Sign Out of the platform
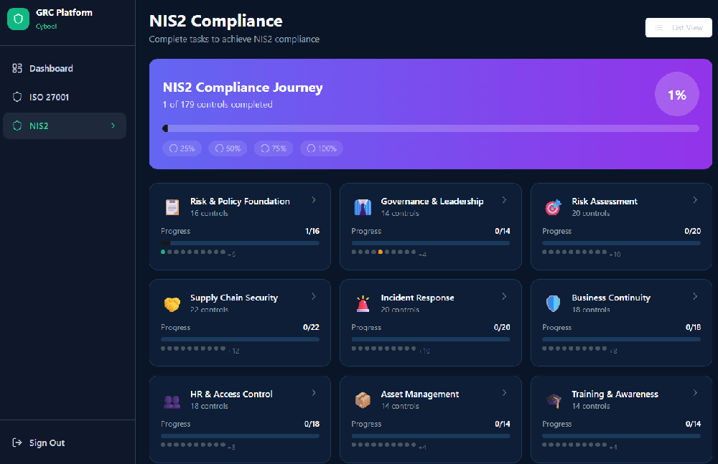This screenshot has width=718, height=464. click(x=39, y=442)
